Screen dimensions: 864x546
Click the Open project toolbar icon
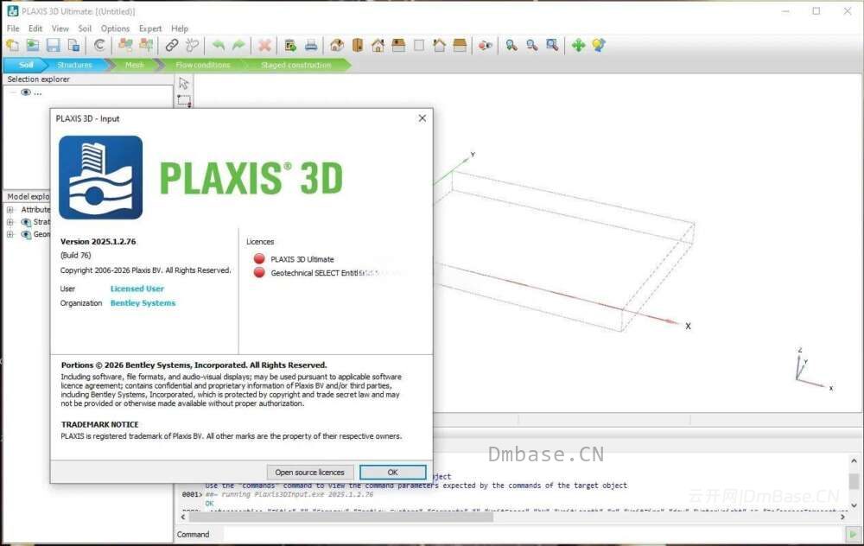pyautogui.click(x=33, y=45)
